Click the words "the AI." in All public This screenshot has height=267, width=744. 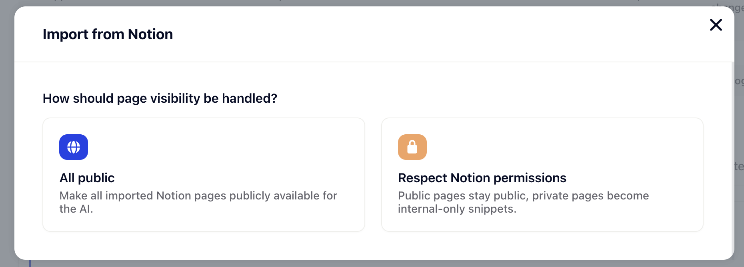click(76, 209)
